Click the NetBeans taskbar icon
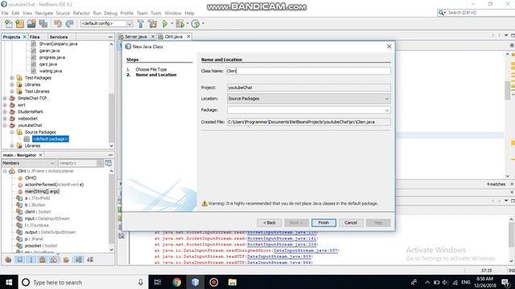 pyautogui.click(x=195, y=282)
